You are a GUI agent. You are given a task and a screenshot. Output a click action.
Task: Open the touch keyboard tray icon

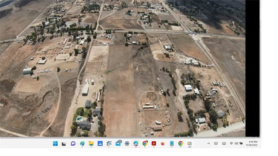(216, 144)
